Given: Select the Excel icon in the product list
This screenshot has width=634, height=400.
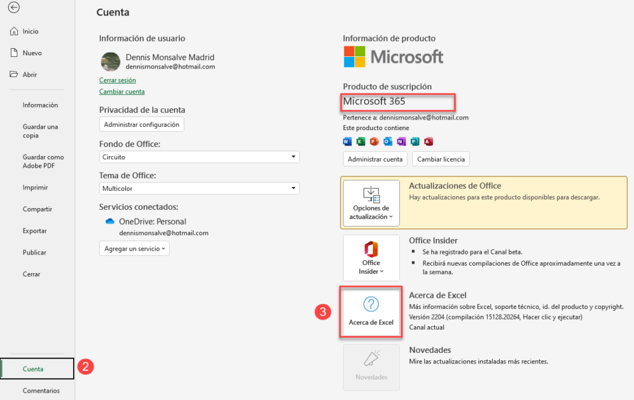Looking at the screenshot, I should [360, 141].
